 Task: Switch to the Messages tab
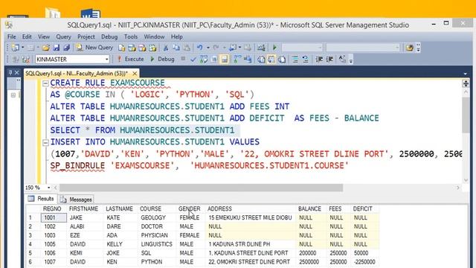point(76,200)
